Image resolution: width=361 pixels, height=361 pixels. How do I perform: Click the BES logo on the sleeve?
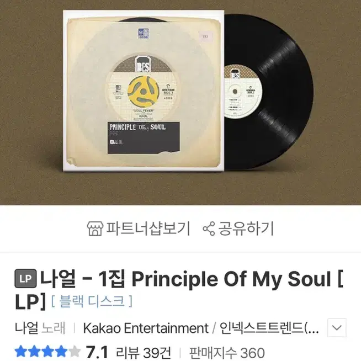(143, 65)
